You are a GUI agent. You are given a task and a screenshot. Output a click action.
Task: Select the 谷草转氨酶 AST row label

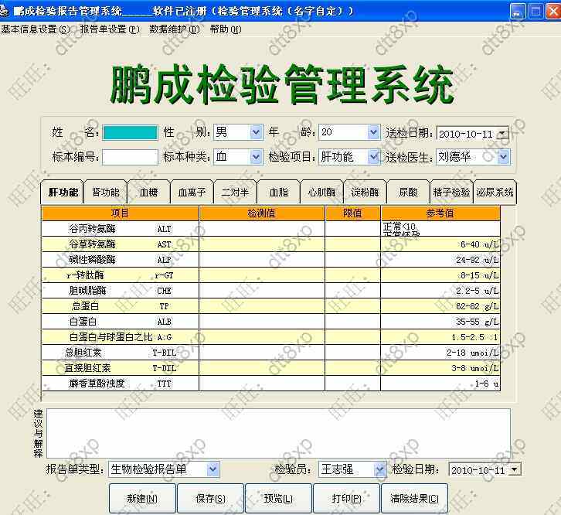point(121,244)
